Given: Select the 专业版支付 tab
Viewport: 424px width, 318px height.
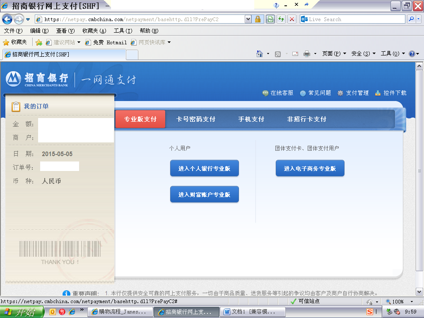Looking at the screenshot, I should coord(140,119).
